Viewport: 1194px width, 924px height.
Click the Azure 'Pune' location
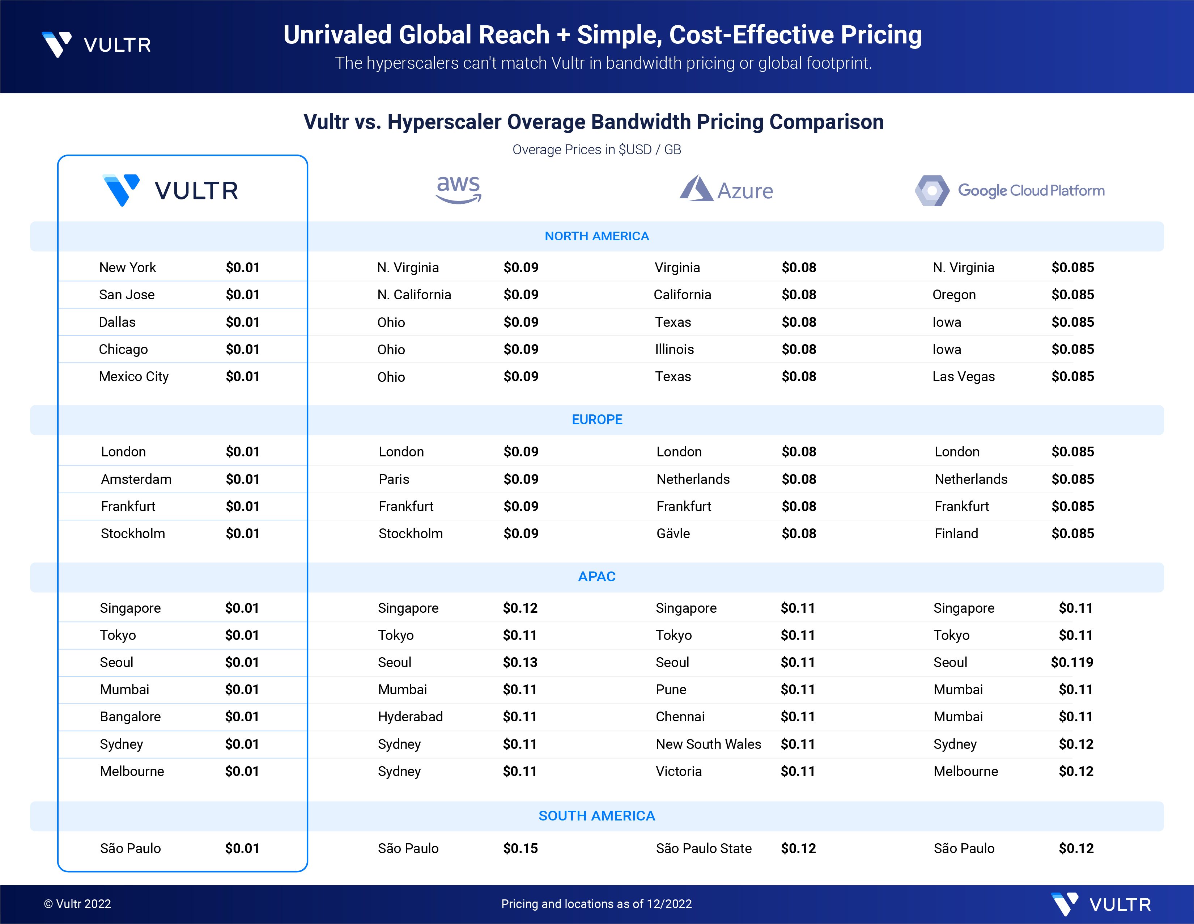[671, 689]
